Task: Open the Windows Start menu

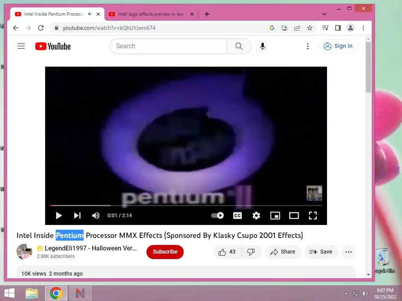Action: tap(9, 293)
